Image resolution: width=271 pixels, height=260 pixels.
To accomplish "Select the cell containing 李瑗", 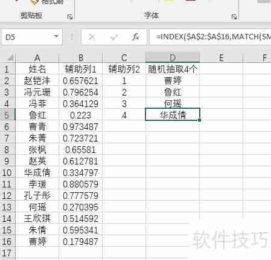I will pyautogui.click(x=37, y=184).
